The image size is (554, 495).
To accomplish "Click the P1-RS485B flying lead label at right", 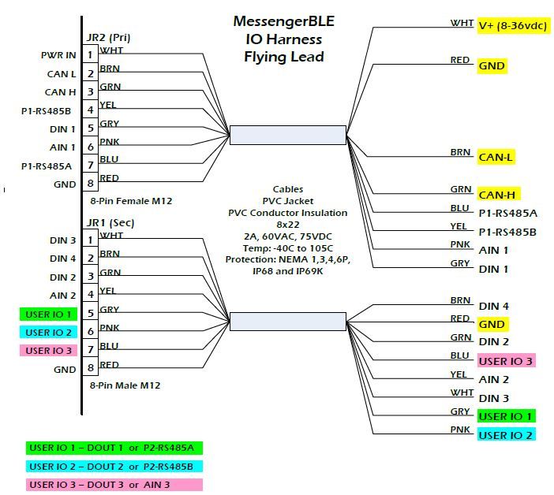I will [507, 233].
